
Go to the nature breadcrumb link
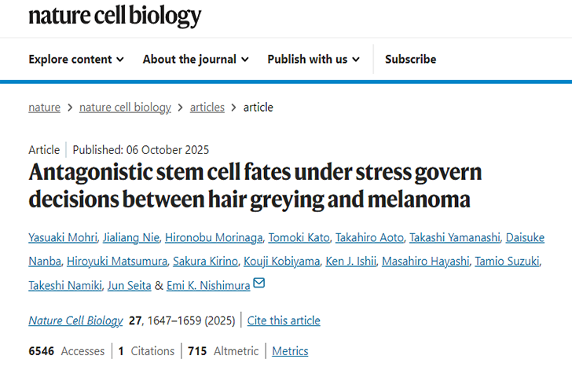[44, 108]
